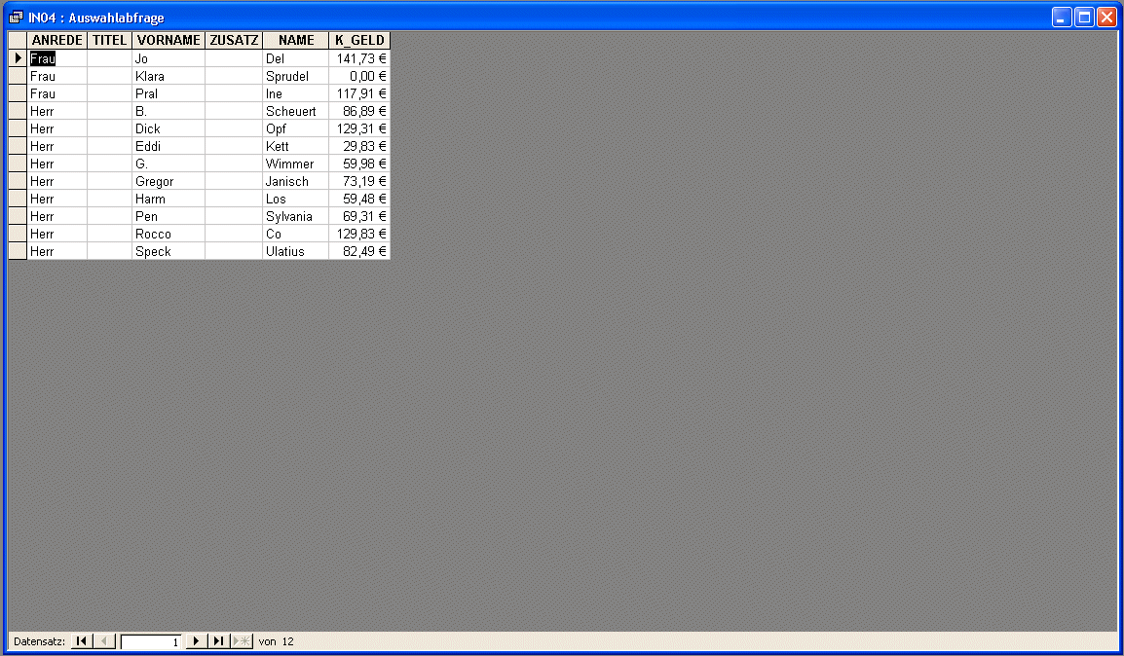Open the IN04 query window icon menu
Viewport: 1124px width, 656px height.
pos(16,18)
